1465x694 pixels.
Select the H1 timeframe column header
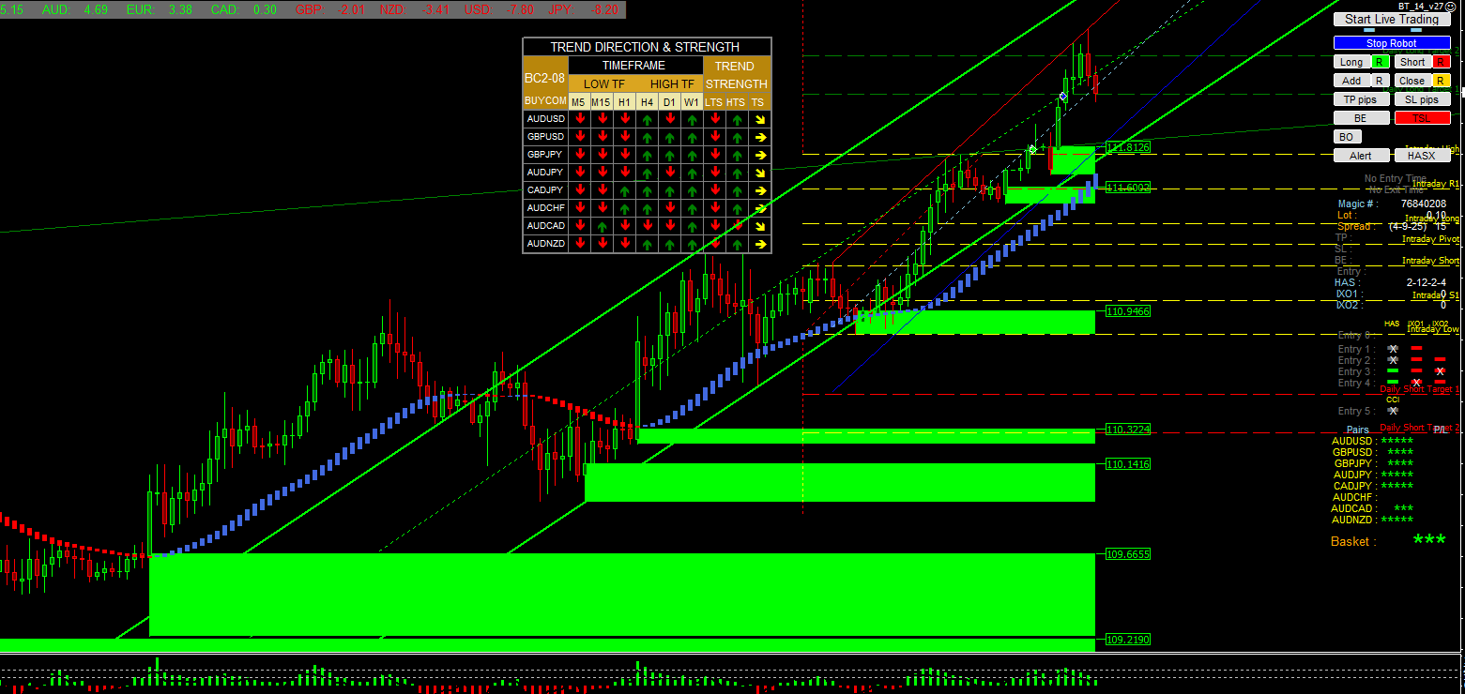(624, 101)
